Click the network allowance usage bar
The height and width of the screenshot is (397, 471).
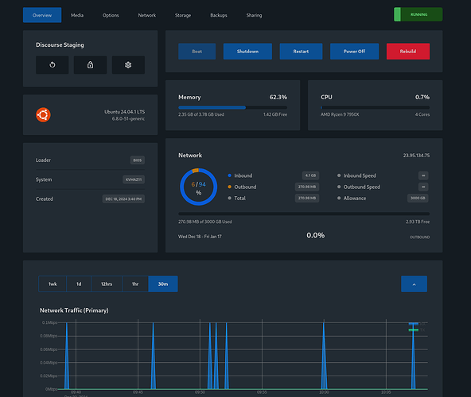pos(304,214)
